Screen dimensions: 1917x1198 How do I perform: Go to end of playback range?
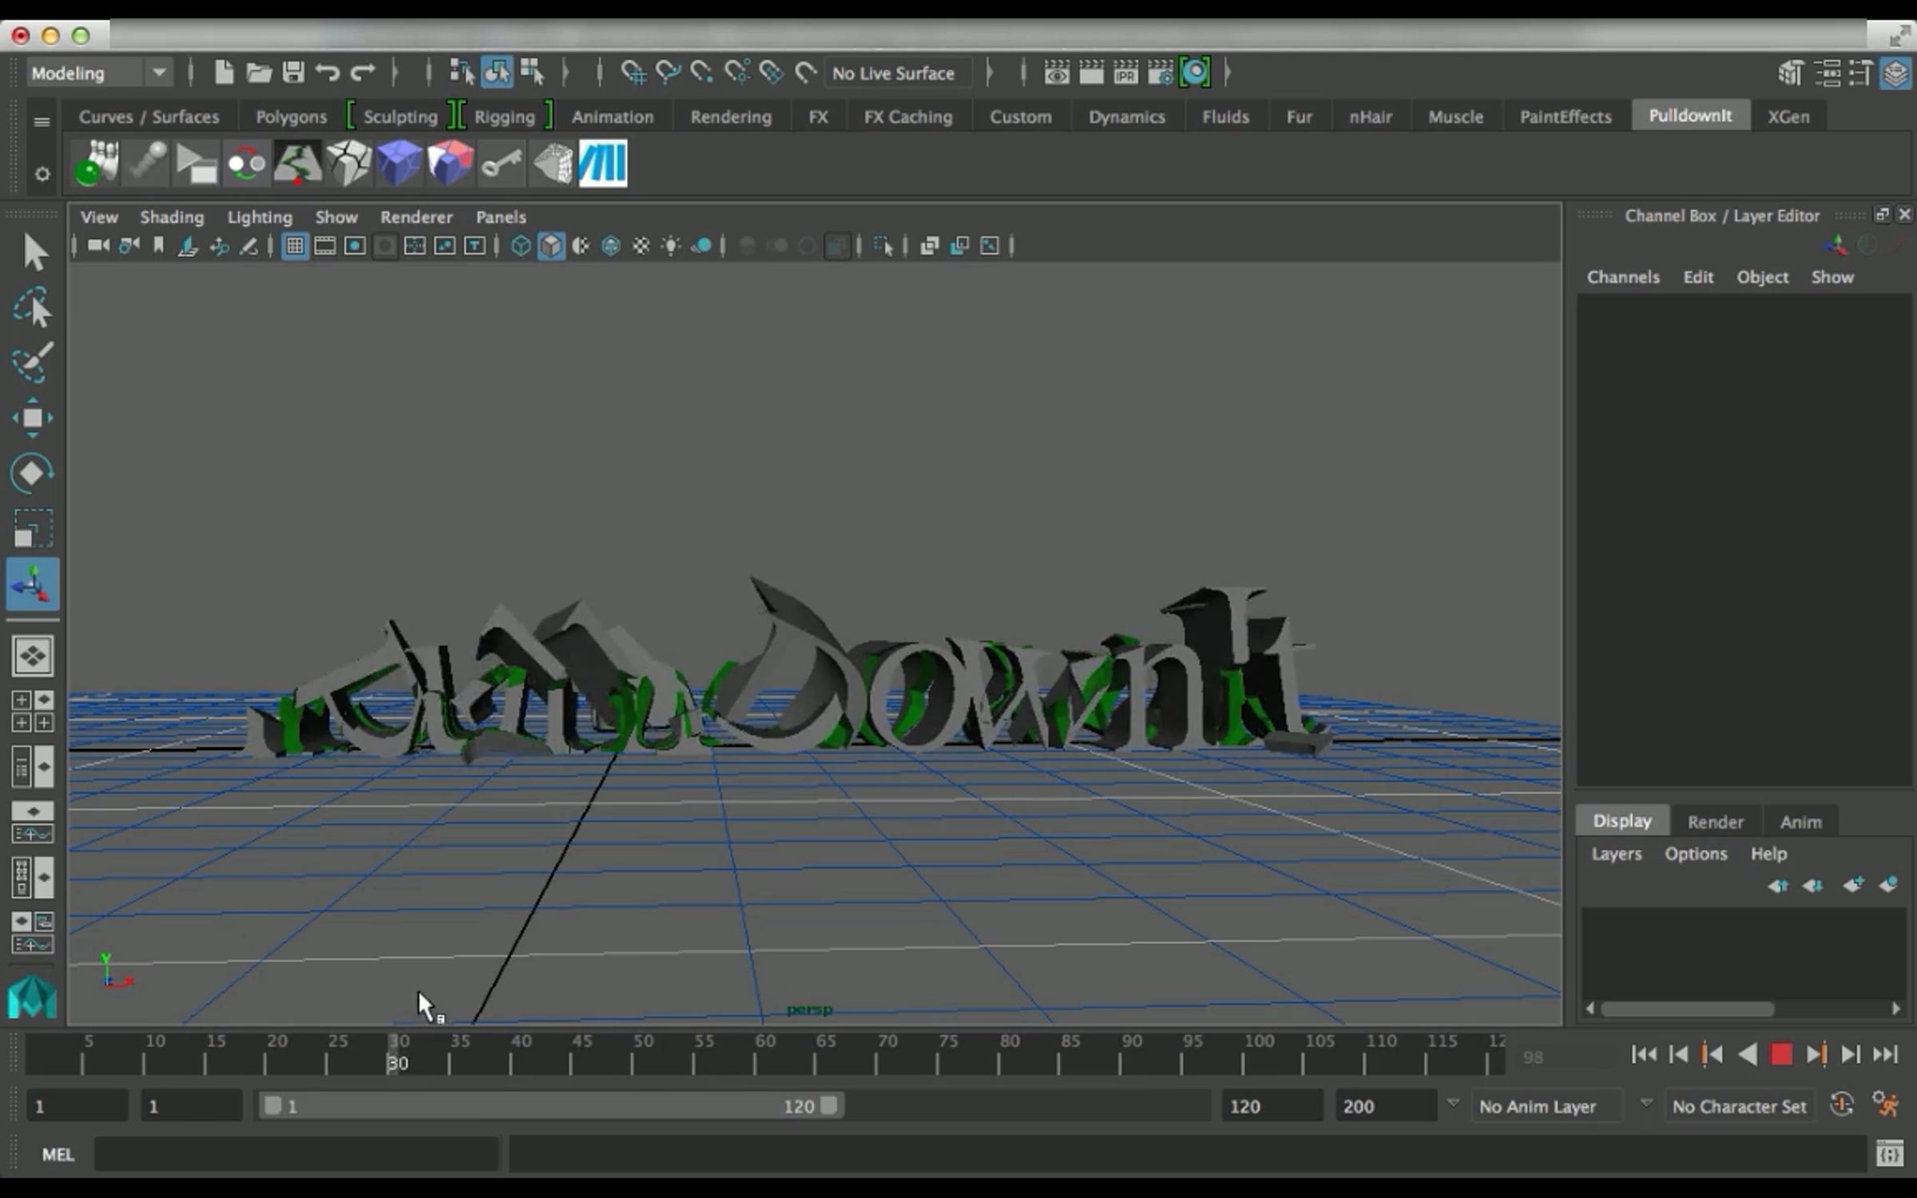[x=1885, y=1054]
